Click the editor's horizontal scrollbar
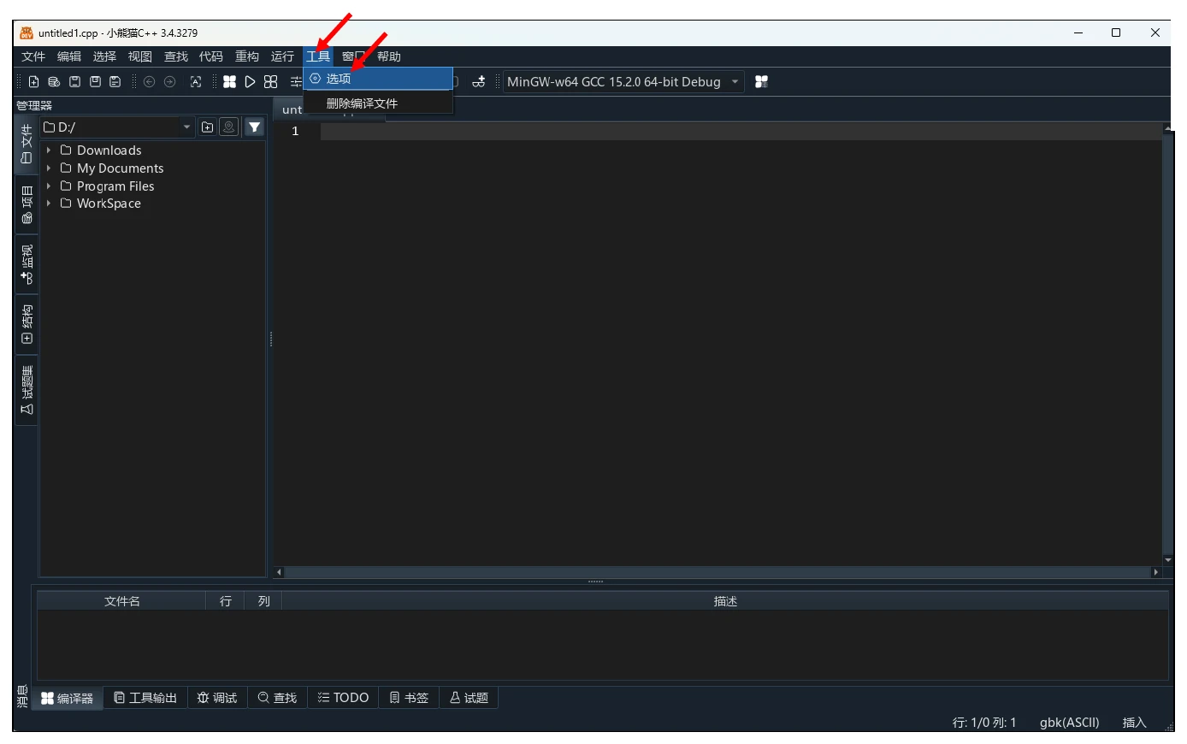 [x=717, y=572]
